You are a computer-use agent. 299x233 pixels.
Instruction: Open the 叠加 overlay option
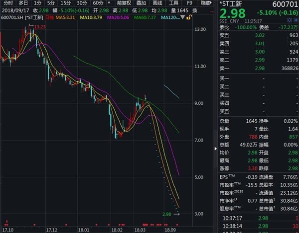click(x=141, y=3)
